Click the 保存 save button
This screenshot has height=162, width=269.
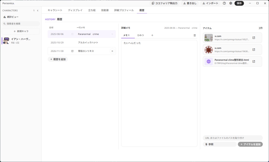pyautogui.click(x=239, y=3)
